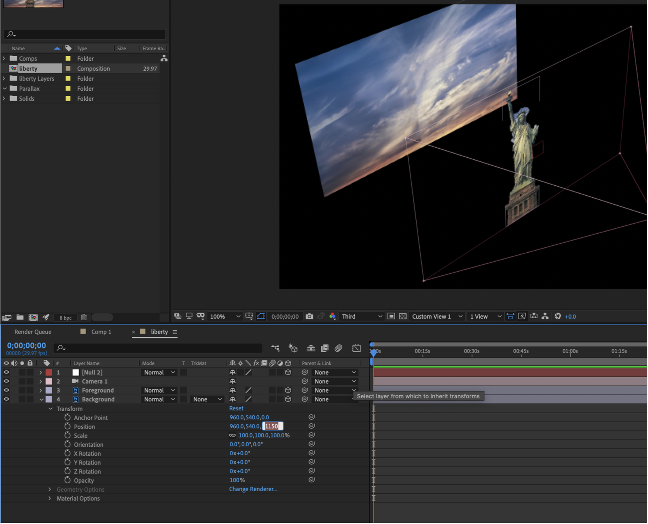
Task: Click the Interpret Footage icon in Project panel
Action: point(6,318)
